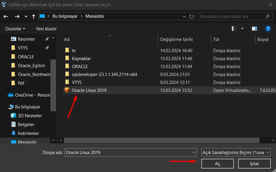Open the Düzenle menu

pos(15,29)
